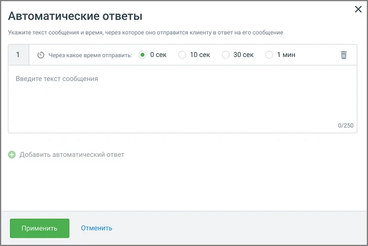Screen dimensions: 368x246
Task: Click the '1 мин' label text
Action: tap(286, 55)
